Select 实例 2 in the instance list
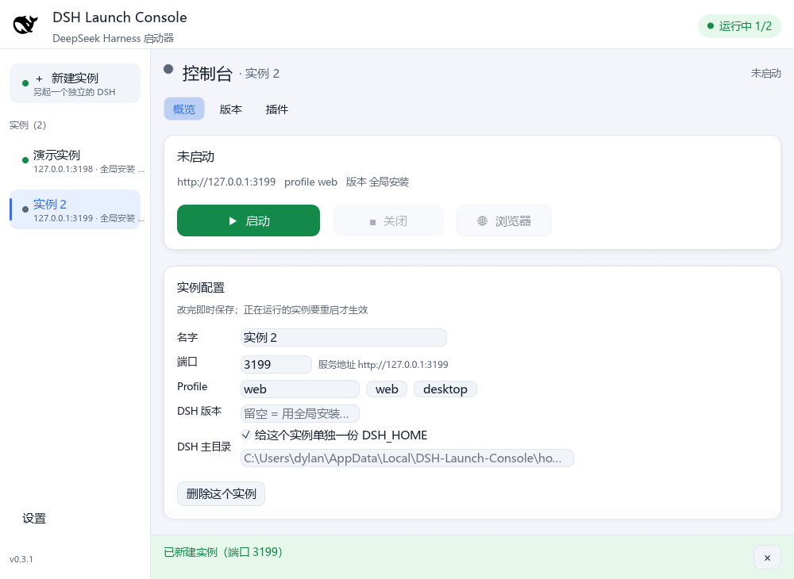The image size is (794, 579). [x=75, y=210]
